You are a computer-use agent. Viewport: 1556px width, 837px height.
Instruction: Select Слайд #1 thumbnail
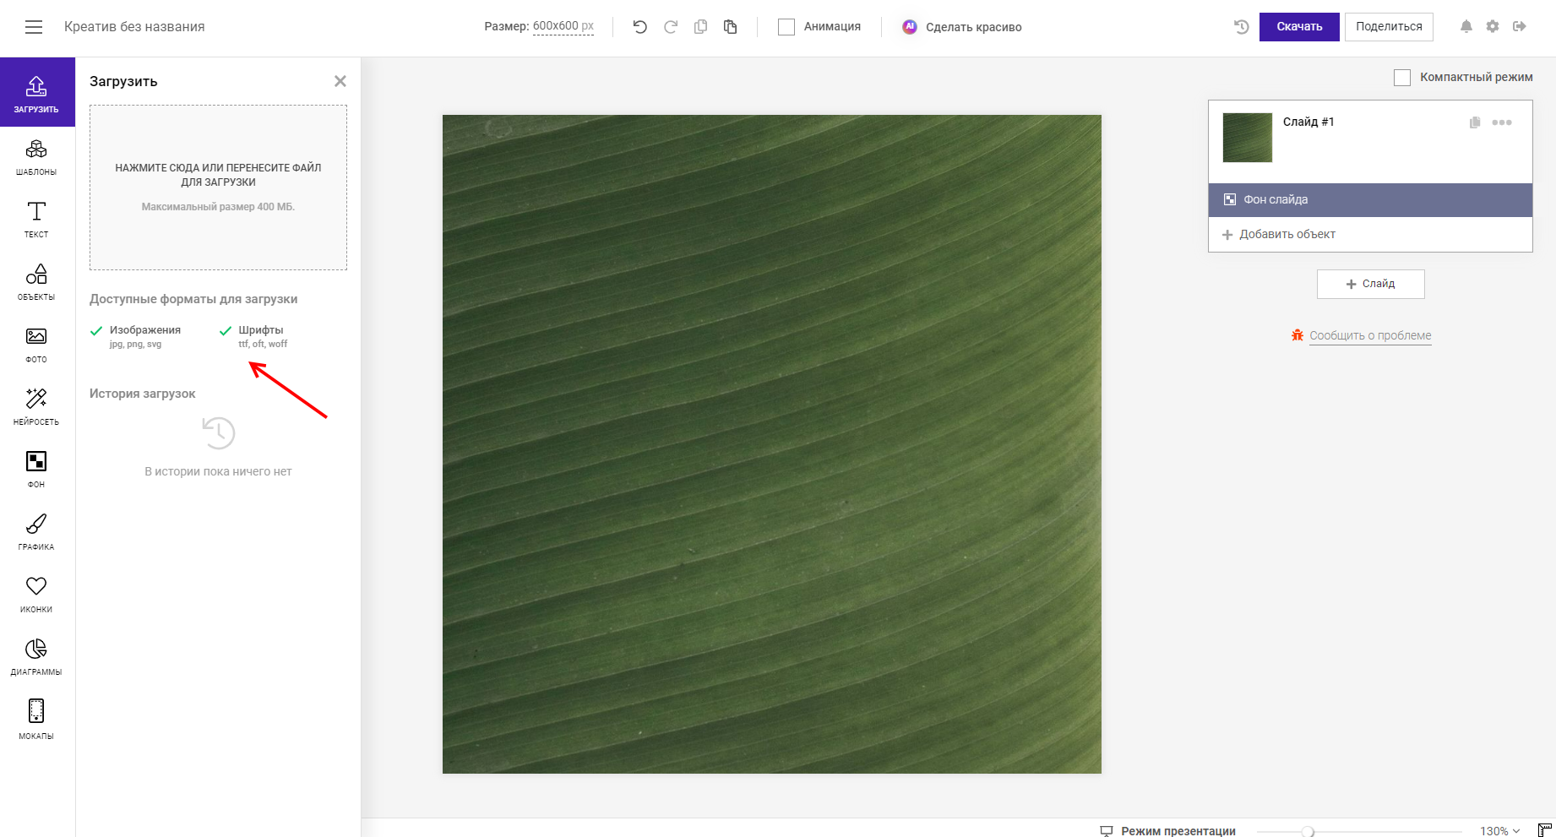pos(1248,138)
